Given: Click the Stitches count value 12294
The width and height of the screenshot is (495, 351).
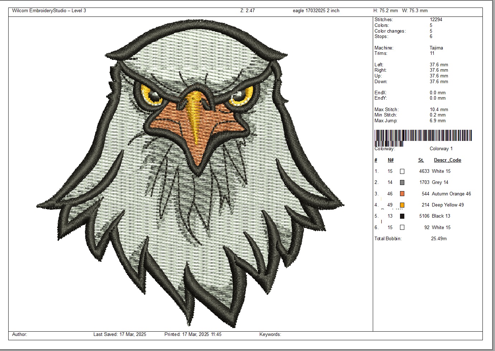Looking at the screenshot, I should click(436, 20).
